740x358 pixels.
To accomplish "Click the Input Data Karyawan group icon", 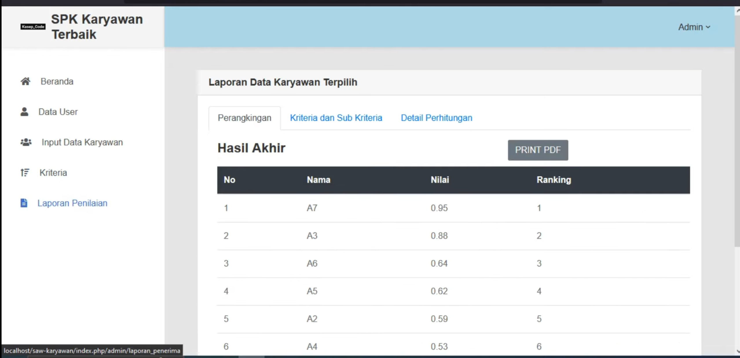I will coord(26,142).
